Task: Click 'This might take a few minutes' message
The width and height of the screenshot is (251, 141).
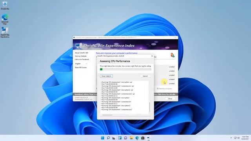Action: pyautogui.click(x=125, y=66)
